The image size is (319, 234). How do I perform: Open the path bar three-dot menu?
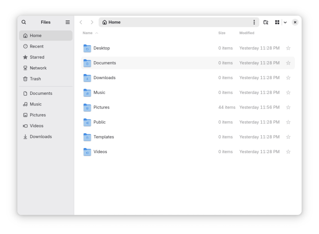pos(254,22)
